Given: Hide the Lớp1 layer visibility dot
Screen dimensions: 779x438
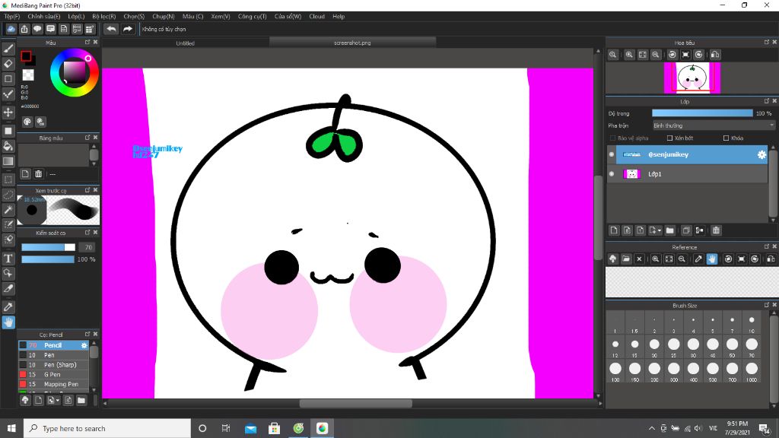Looking at the screenshot, I should tap(612, 174).
